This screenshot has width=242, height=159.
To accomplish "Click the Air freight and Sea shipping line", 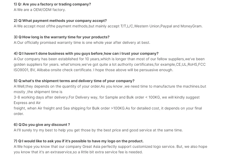I will (x=108, y=108).
